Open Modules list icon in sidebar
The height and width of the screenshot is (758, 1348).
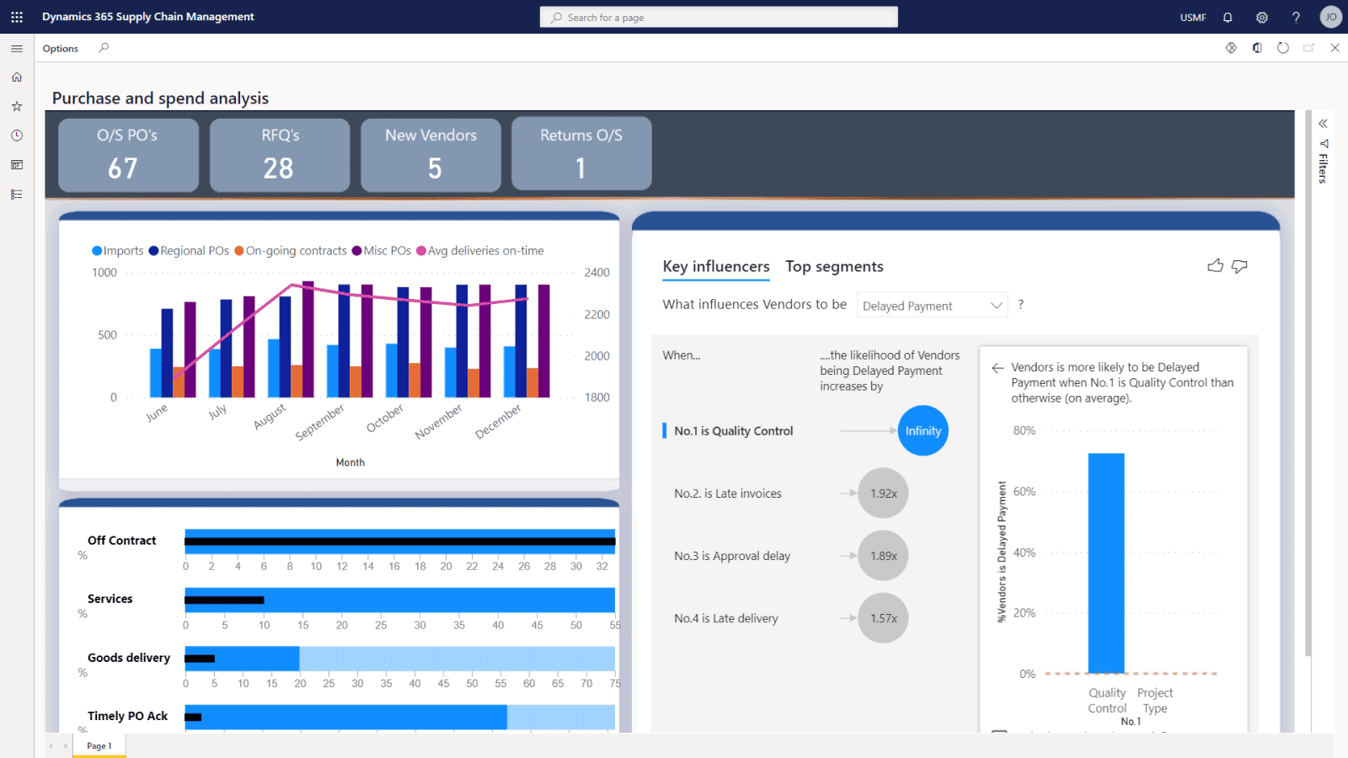coord(17,195)
